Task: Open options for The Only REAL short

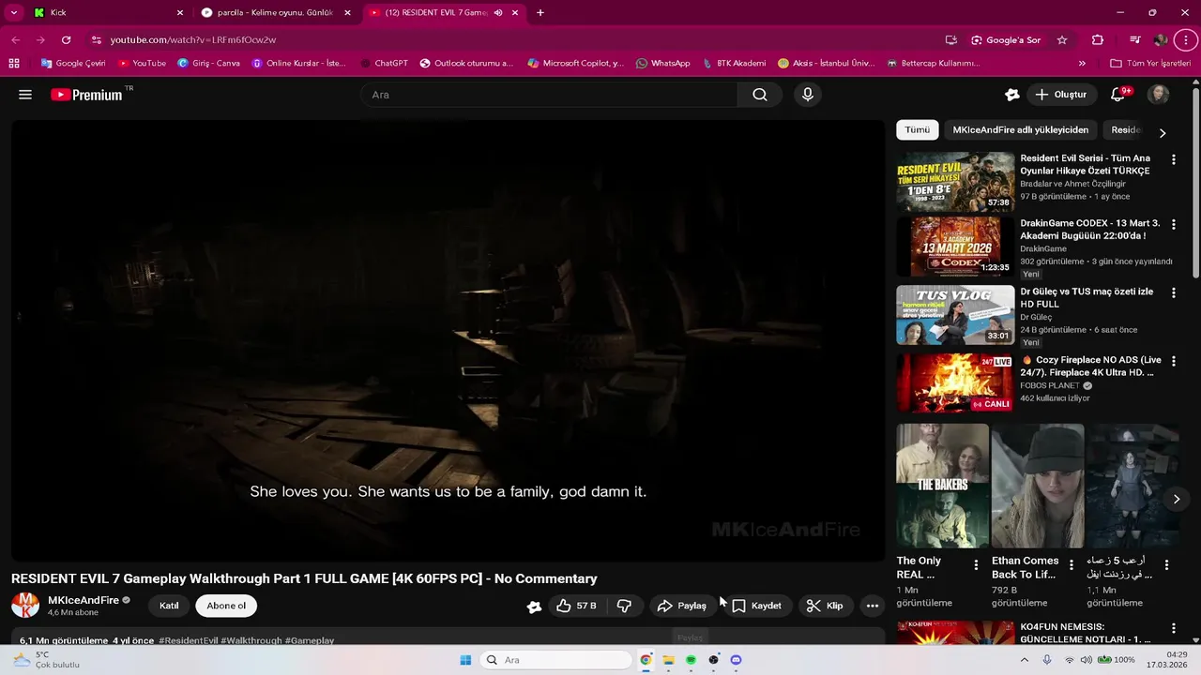Action: (x=976, y=565)
